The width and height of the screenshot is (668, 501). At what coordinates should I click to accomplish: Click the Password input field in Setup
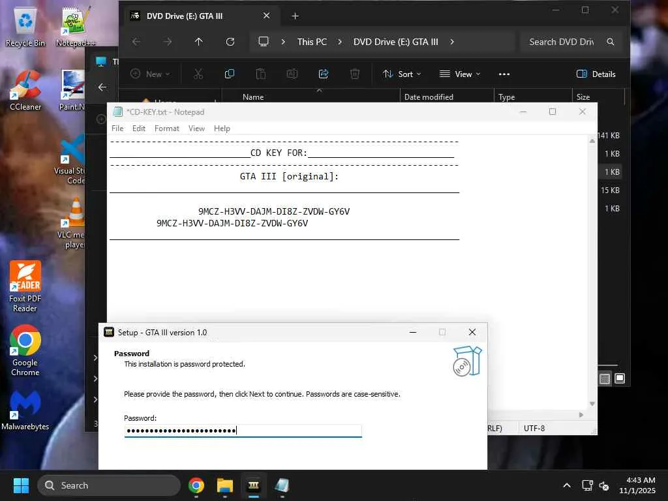(243, 431)
